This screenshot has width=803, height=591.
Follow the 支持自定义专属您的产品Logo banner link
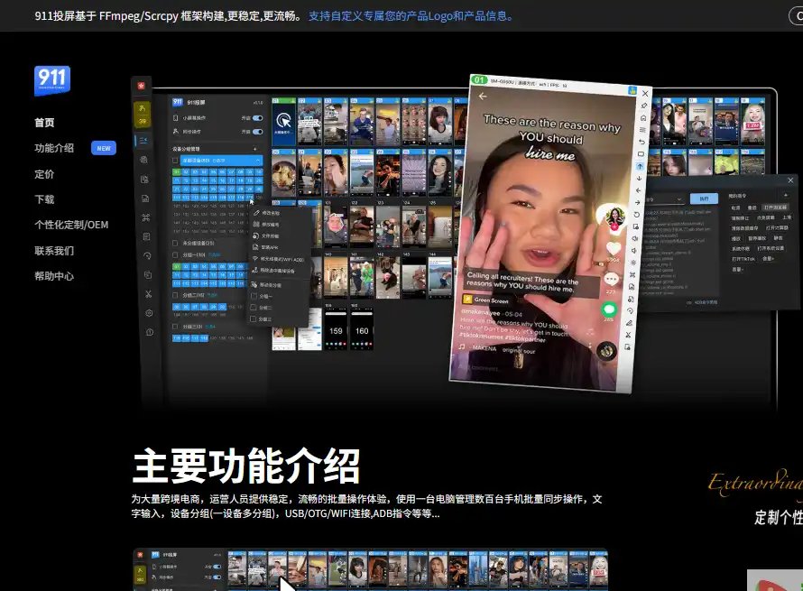click(411, 16)
